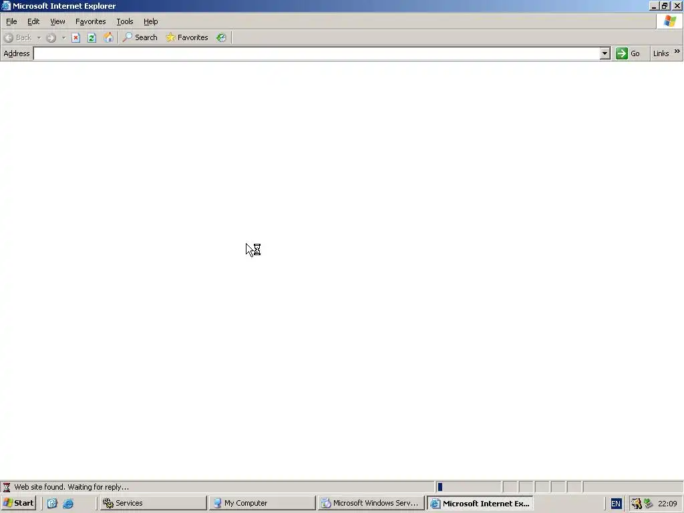Click the page loading progress bar
Viewport: 684px width, 513px height.
[x=468, y=487]
